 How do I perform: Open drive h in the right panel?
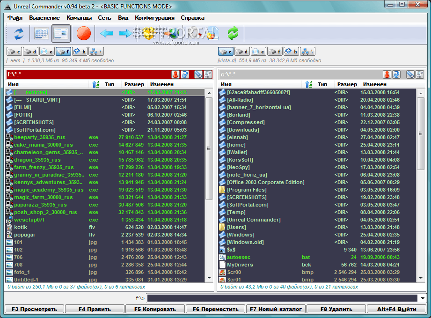tap(292, 52)
